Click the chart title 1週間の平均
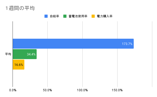The image size is (157, 97). pyautogui.click(x=20, y=8)
